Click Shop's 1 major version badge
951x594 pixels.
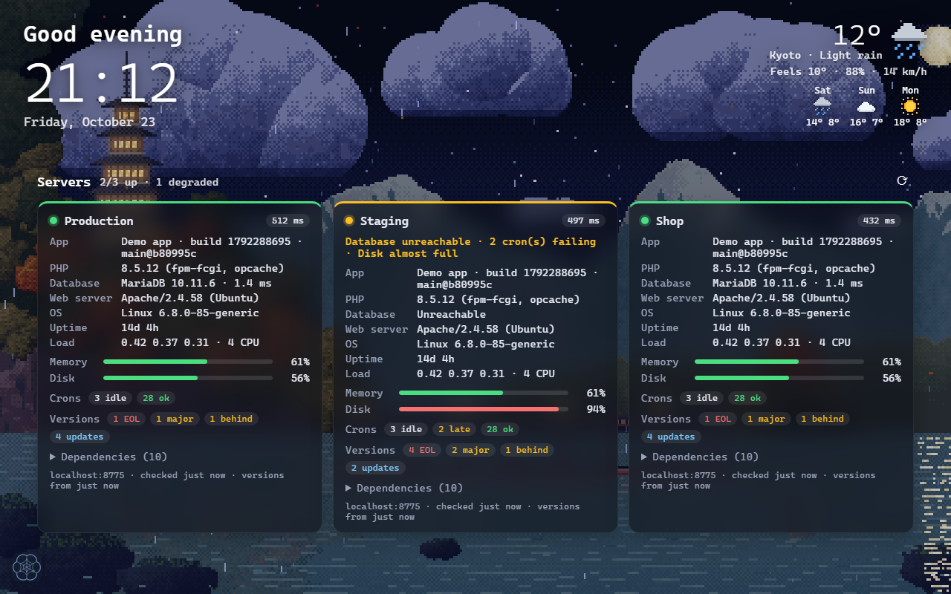pos(766,419)
